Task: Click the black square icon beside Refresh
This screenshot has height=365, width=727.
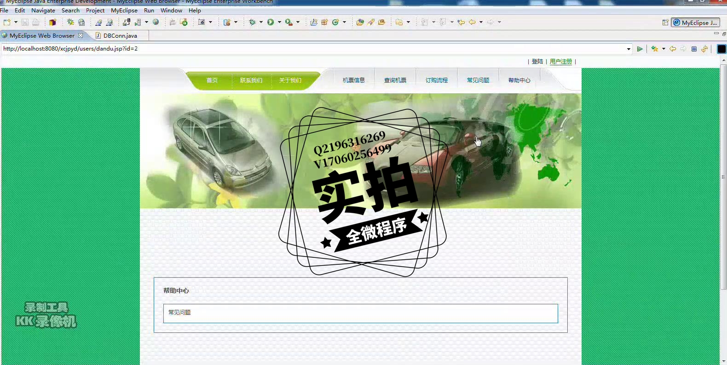Action: 721,49
